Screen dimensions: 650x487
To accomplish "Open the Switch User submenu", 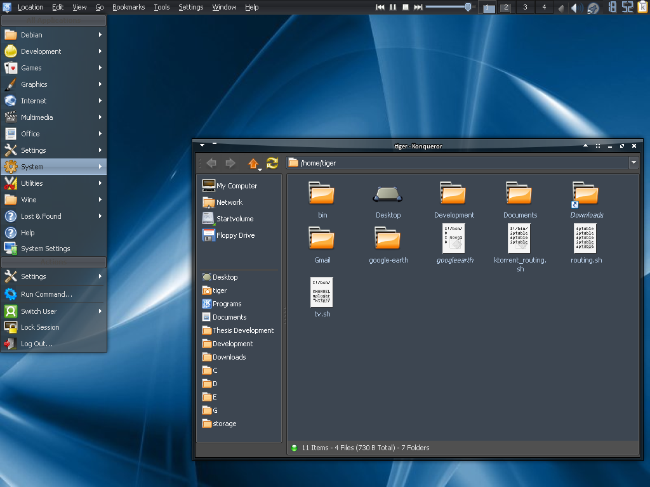I will [x=53, y=311].
